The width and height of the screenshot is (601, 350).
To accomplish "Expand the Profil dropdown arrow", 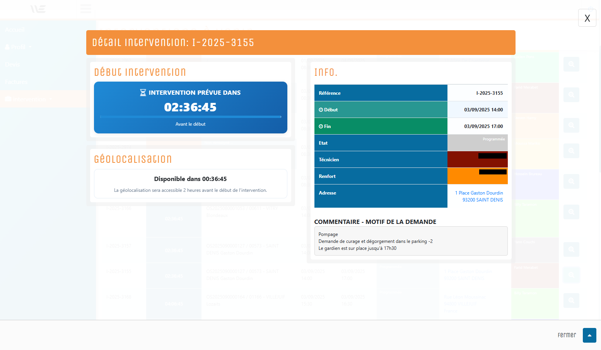I will [x=30, y=47].
